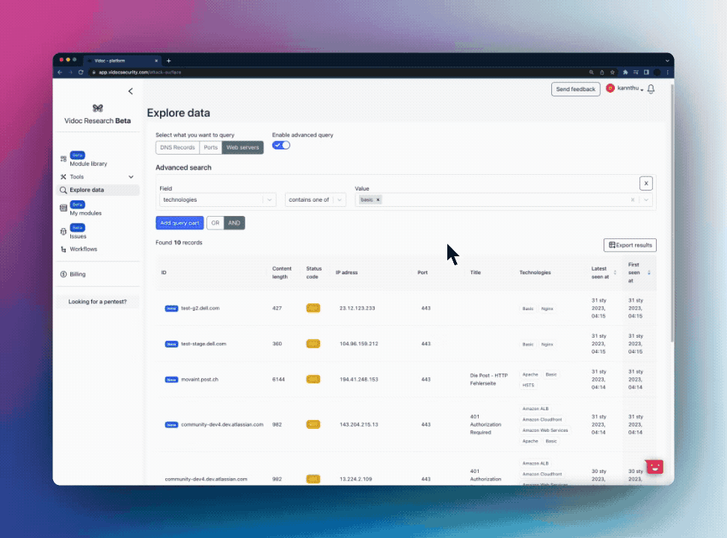
Task: Go back in browser
Action: point(60,72)
